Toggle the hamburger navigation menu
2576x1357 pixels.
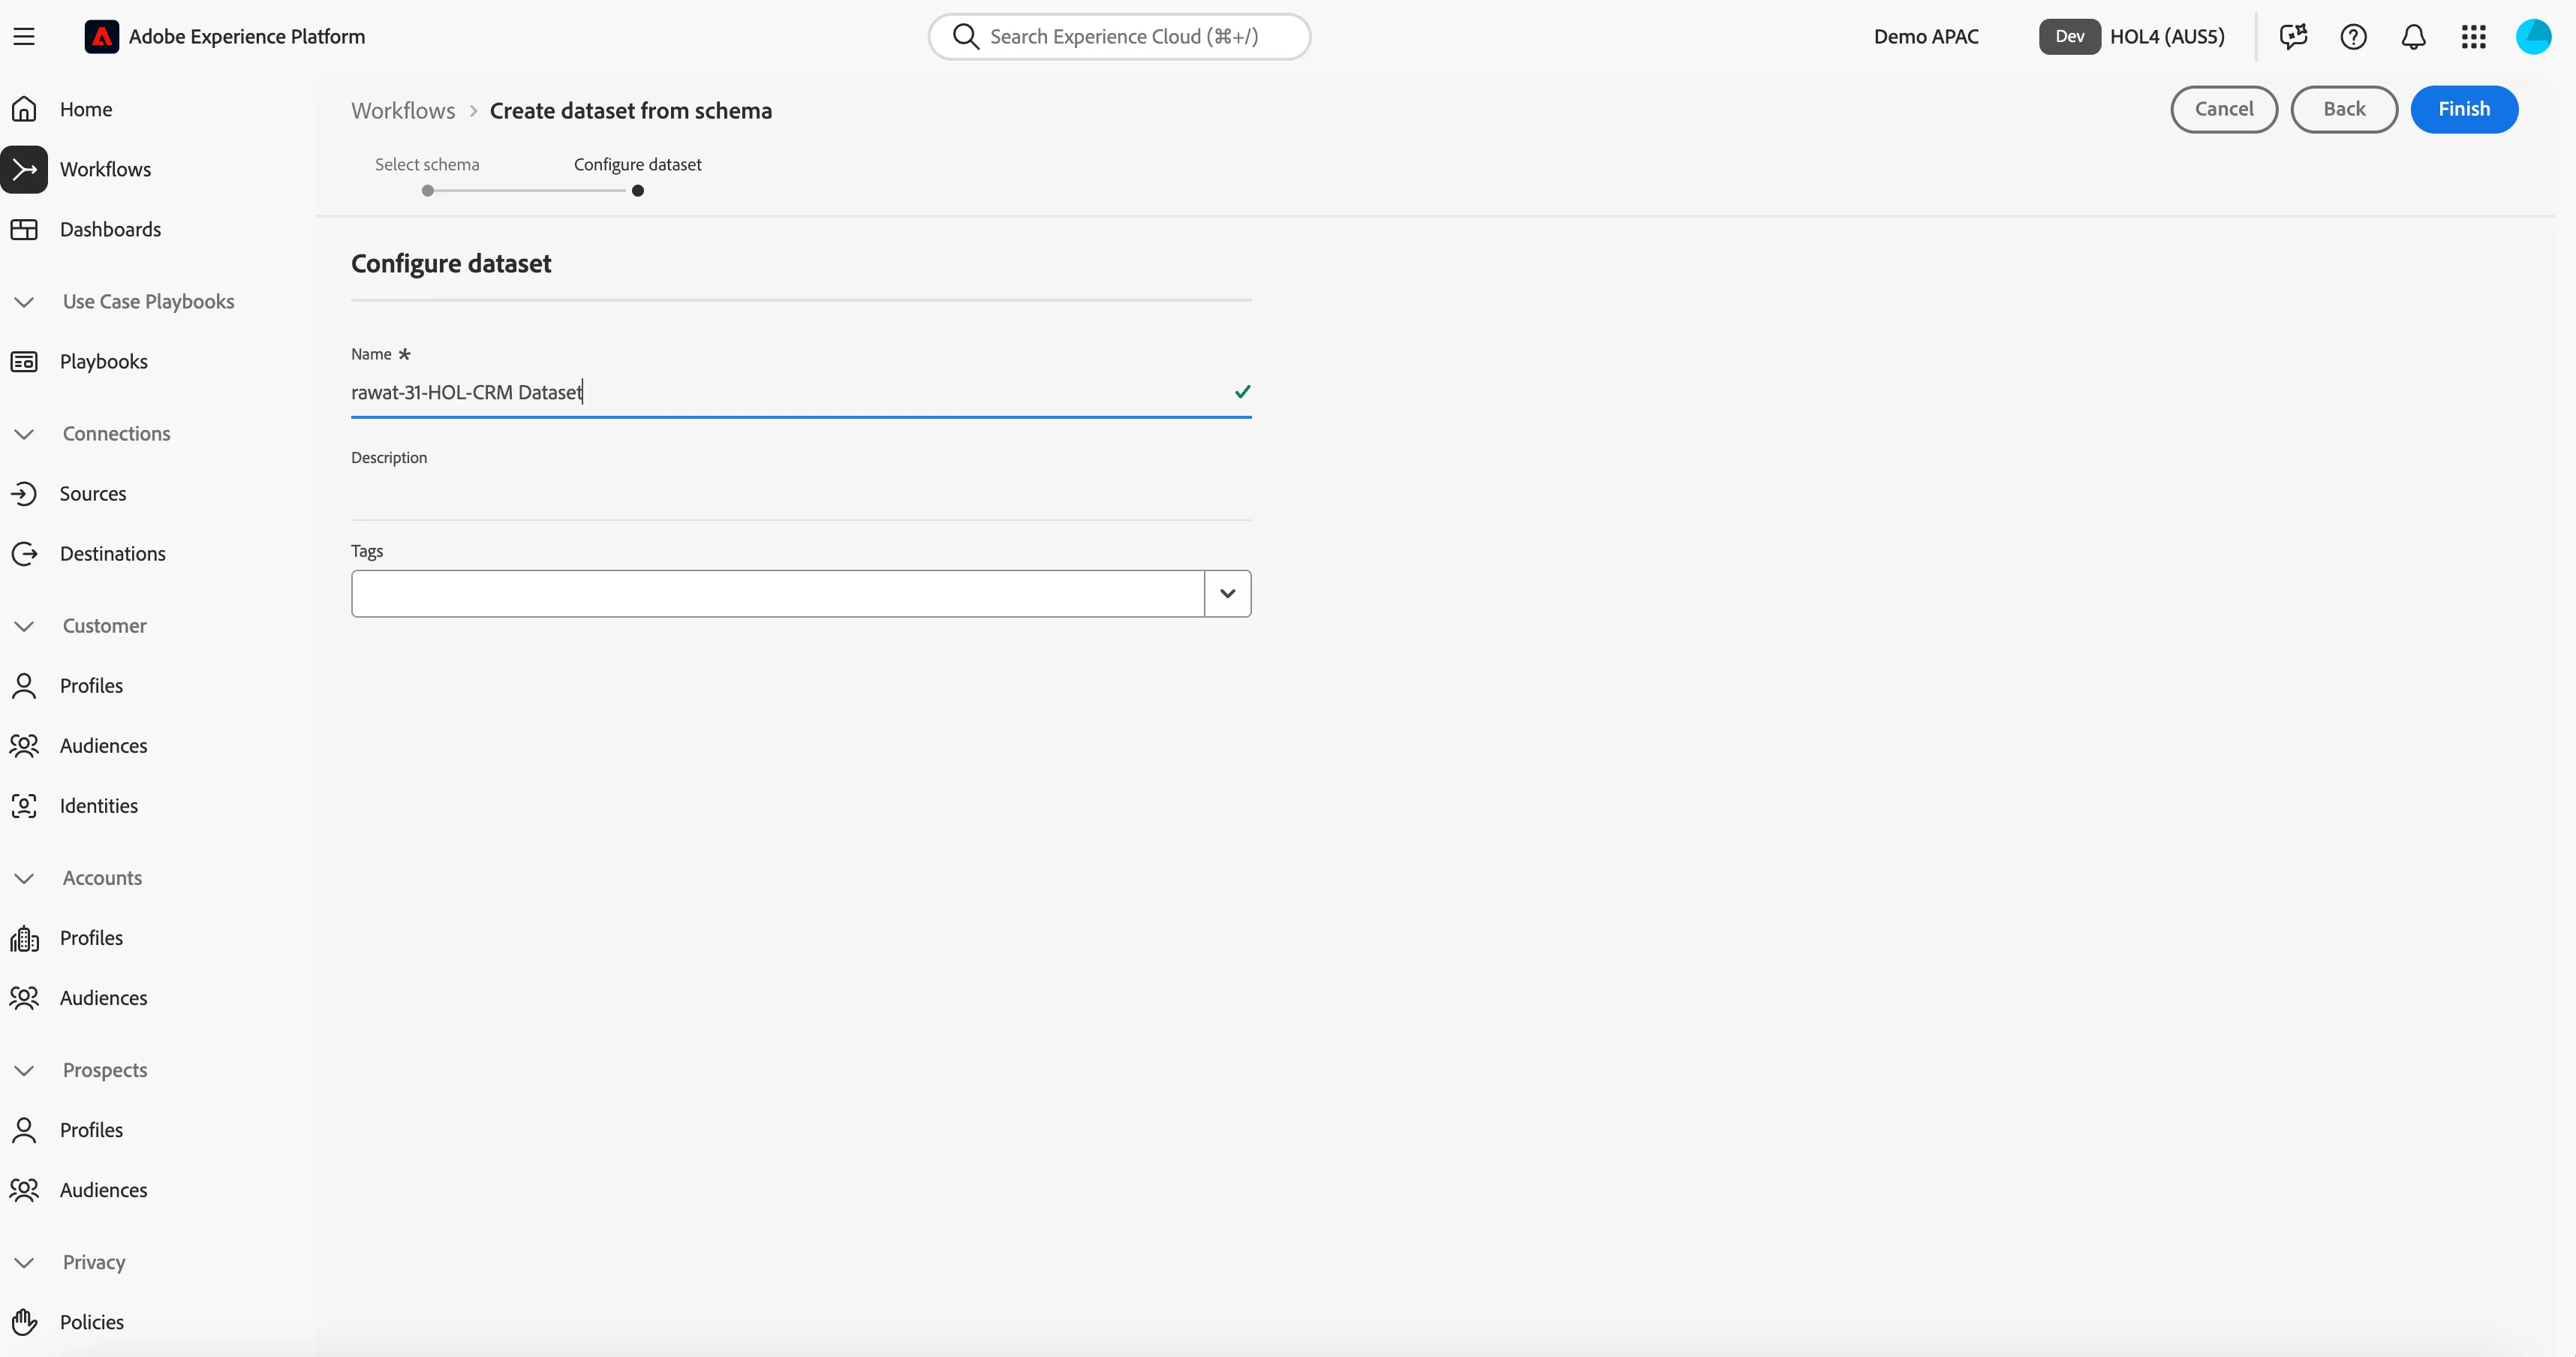tap(24, 37)
